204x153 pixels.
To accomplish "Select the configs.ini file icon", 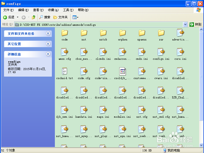I will tap(161, 52).
